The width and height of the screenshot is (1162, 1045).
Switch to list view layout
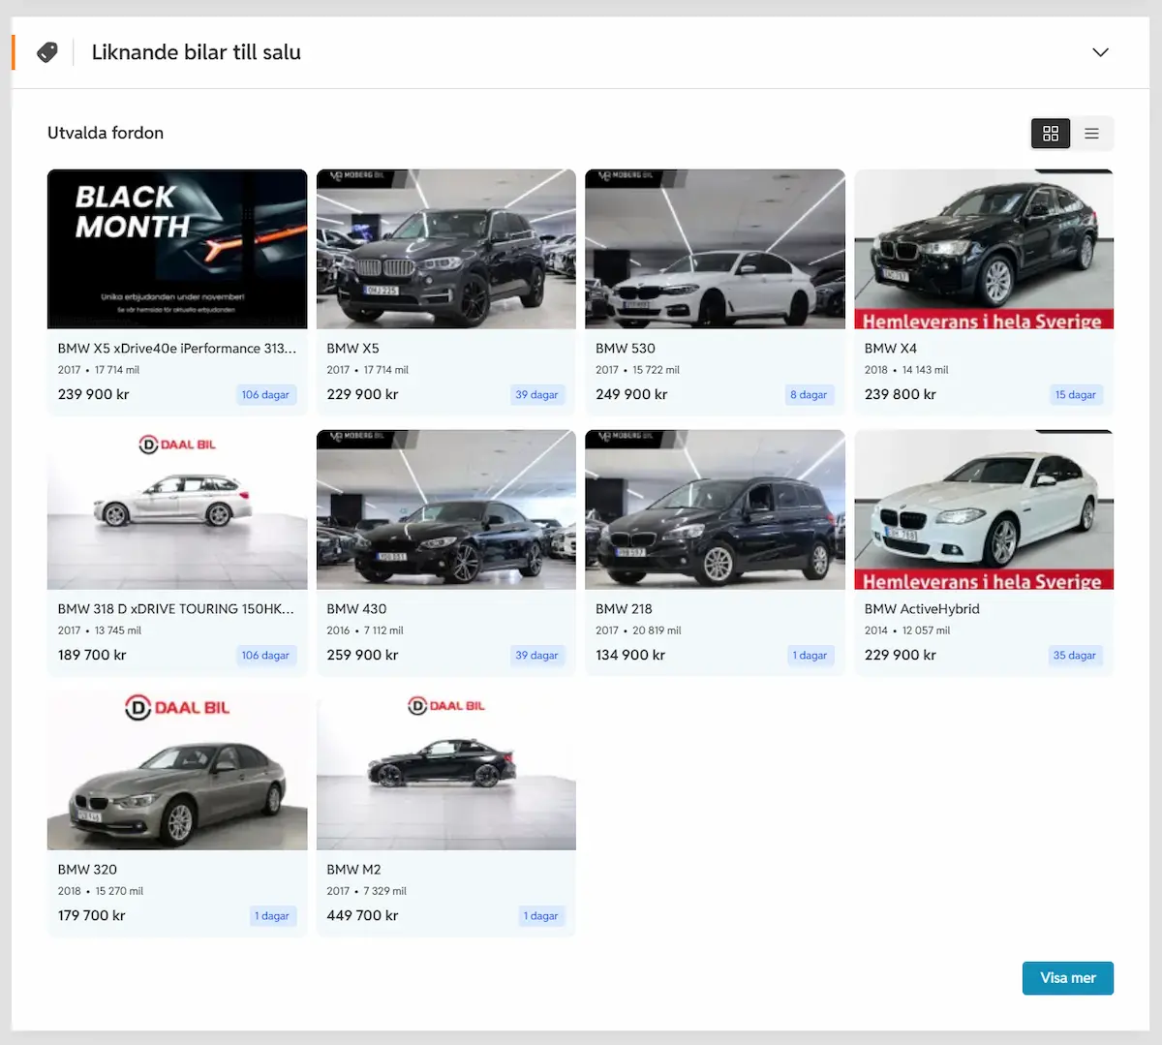pyautogui.click(x=1091, y=134)
